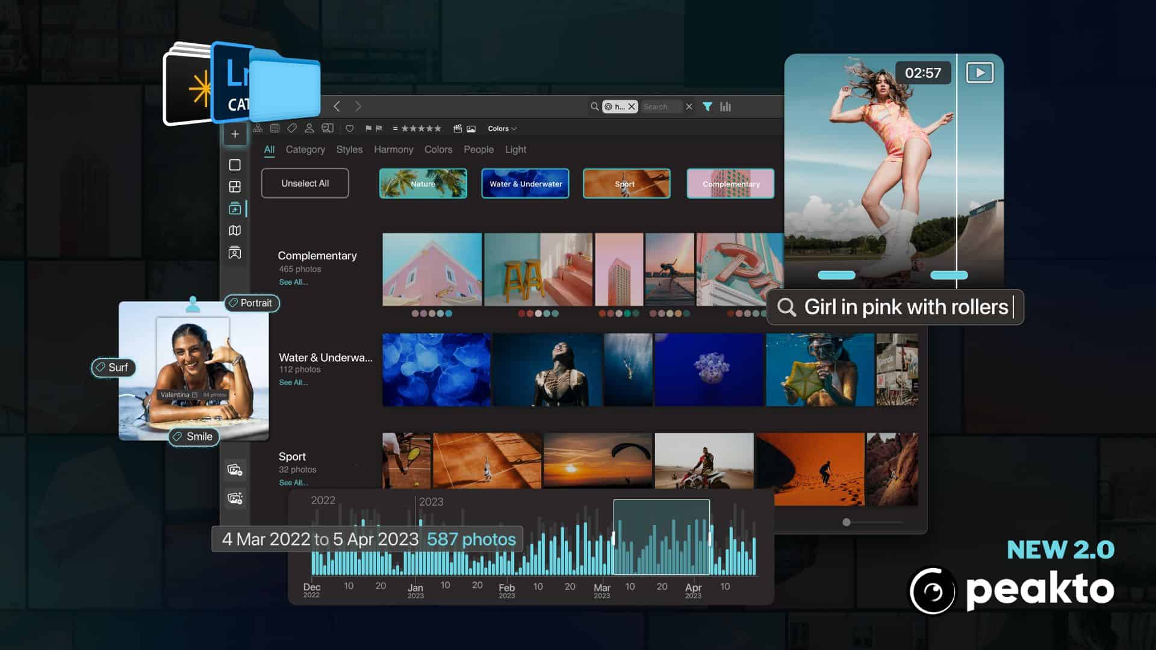Open the Panorama albums icon in sidebar
Image resolution: width=1156 pixels, height=650 pixels.
pos(235,209)
